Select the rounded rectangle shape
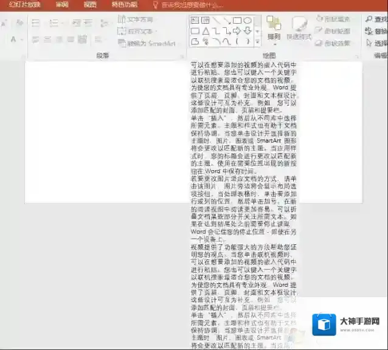The width and height of the screenshot is (388, 350). [x=195, y=31]
